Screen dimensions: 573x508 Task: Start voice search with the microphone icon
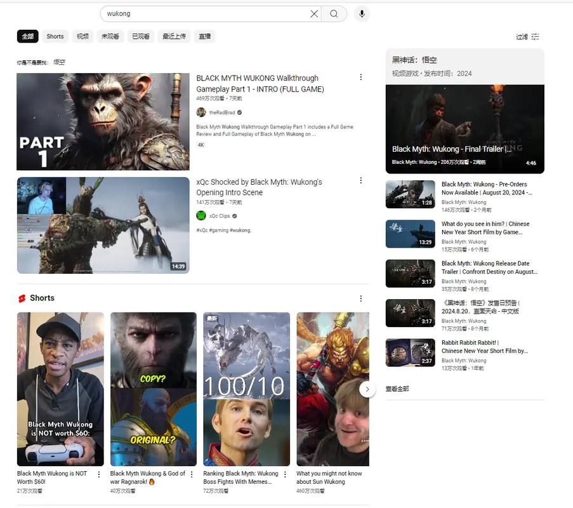pyautogui.click(x=362, y=14)
